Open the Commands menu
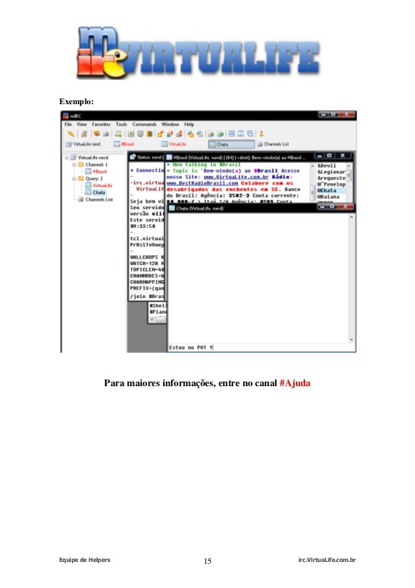 click(144, 124)
